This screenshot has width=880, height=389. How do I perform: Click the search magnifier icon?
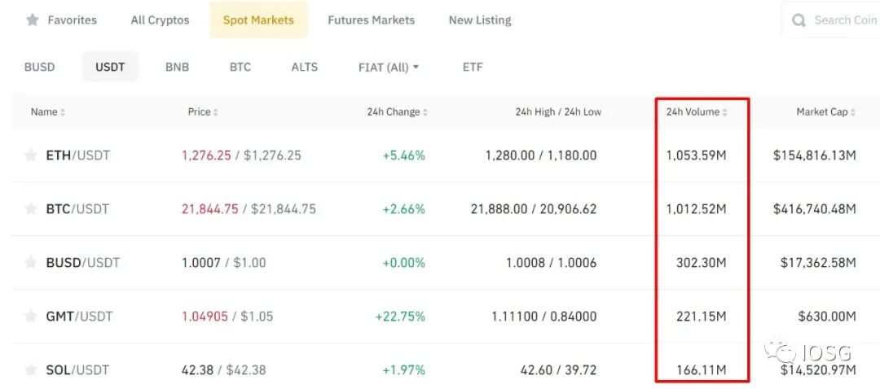799,20
